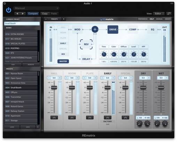This screenshot has height=142, width=177.
Task: Adjust the Level knob
Action: [x=133, y=54]
